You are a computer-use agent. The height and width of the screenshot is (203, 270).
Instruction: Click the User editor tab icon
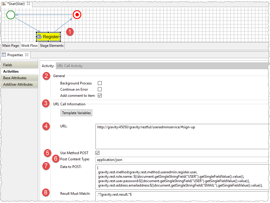[x=4, y=4]
